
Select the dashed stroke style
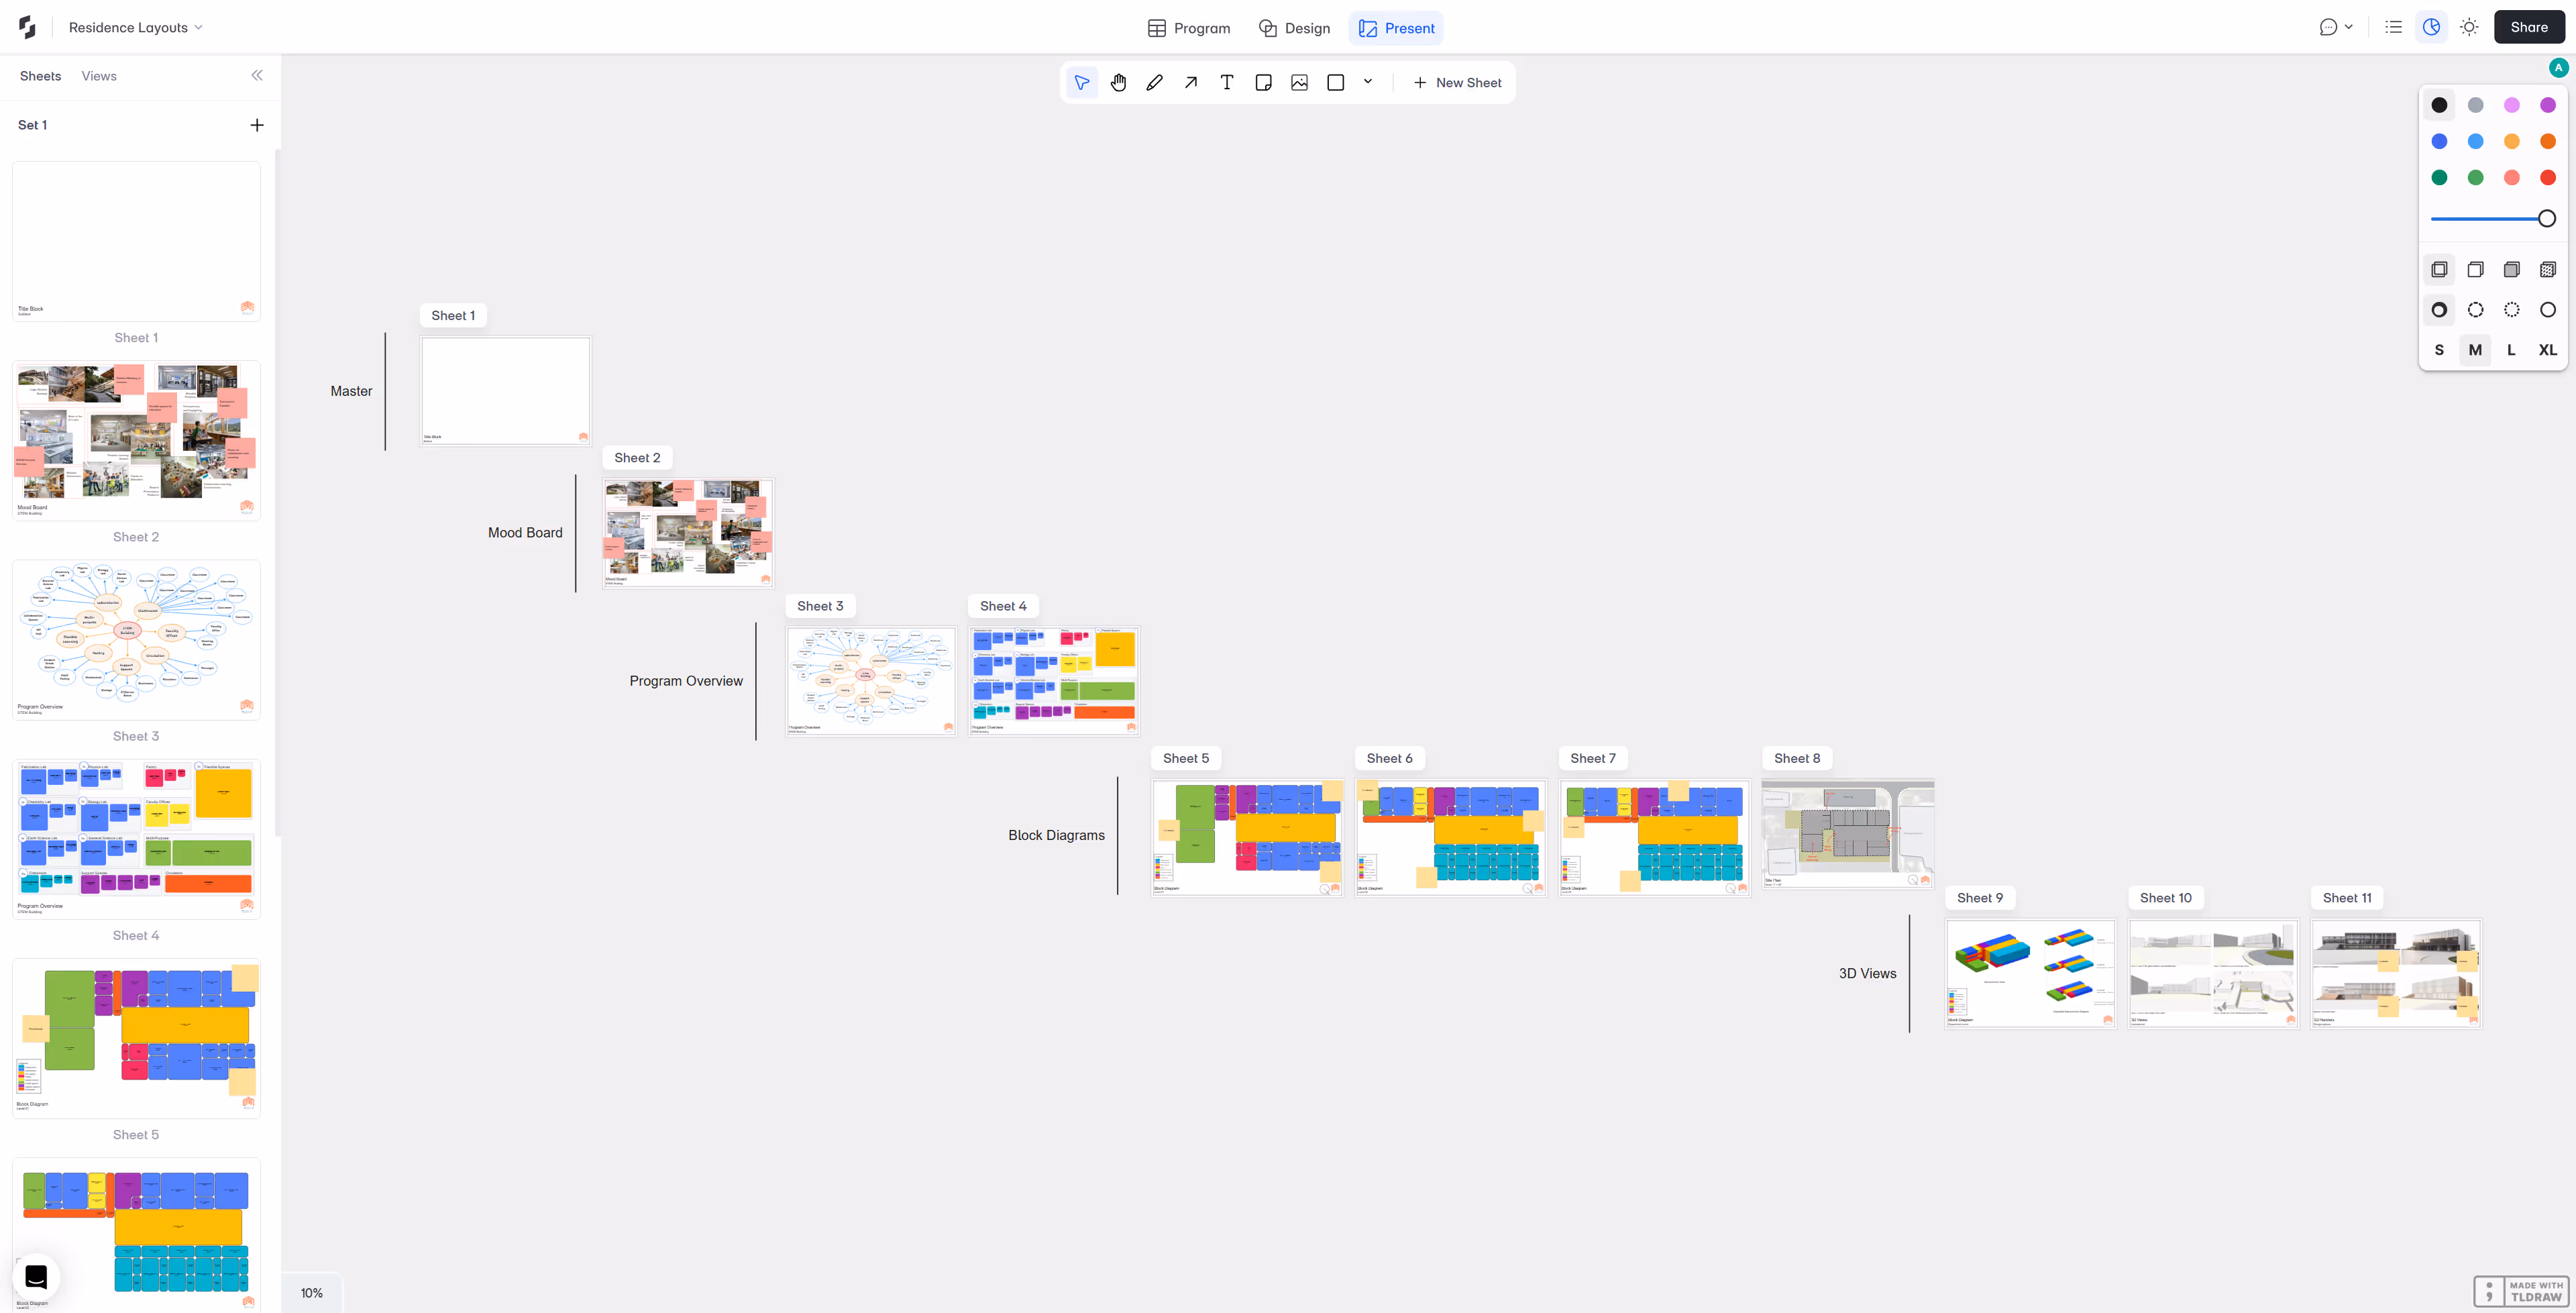pyautogui.click(x=2475, y=309)
